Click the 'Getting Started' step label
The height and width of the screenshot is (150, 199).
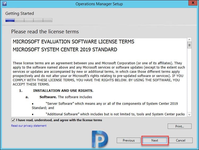[20, 13]
